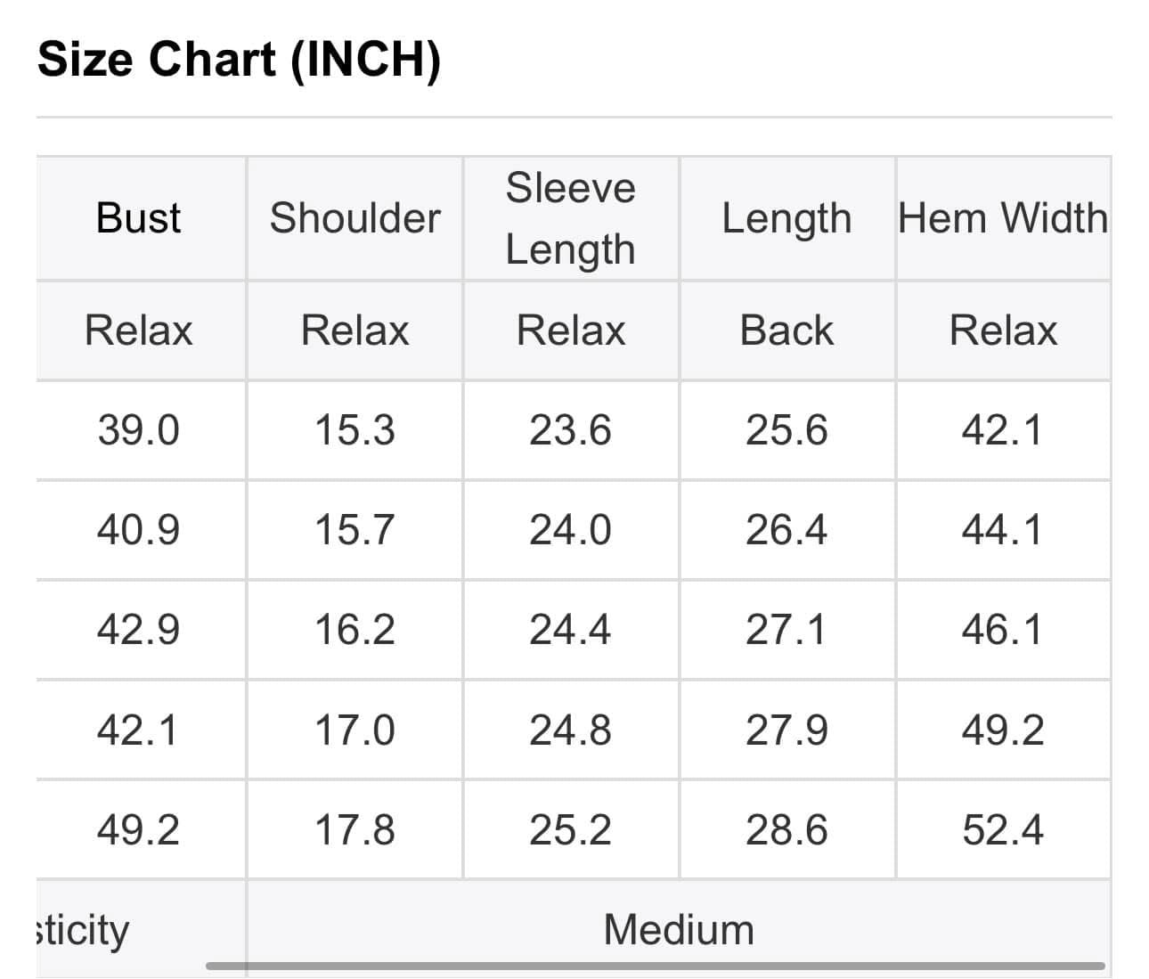Click the 17.8 shoulder value

354,830
